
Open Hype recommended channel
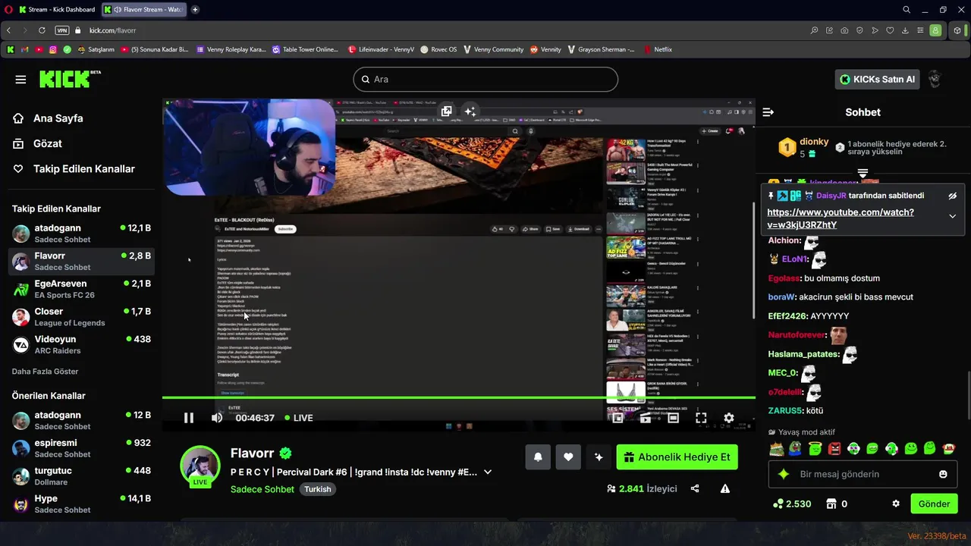[82, 504]
